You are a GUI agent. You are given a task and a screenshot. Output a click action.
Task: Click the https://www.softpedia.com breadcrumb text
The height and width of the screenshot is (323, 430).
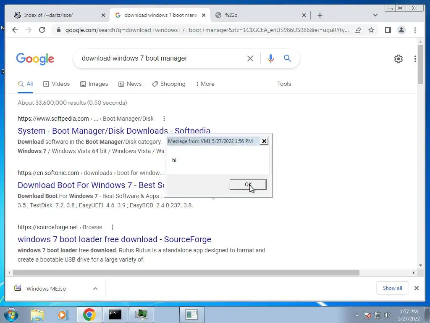[x=53, y=119]
